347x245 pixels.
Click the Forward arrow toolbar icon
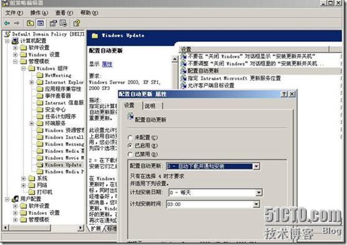coord(17,23)
